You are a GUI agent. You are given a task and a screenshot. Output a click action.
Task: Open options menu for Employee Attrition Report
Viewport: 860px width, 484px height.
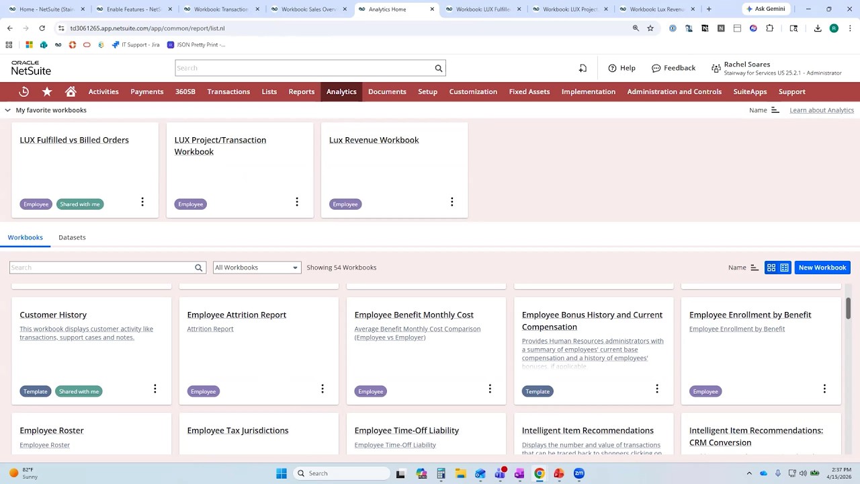[322, 389]
